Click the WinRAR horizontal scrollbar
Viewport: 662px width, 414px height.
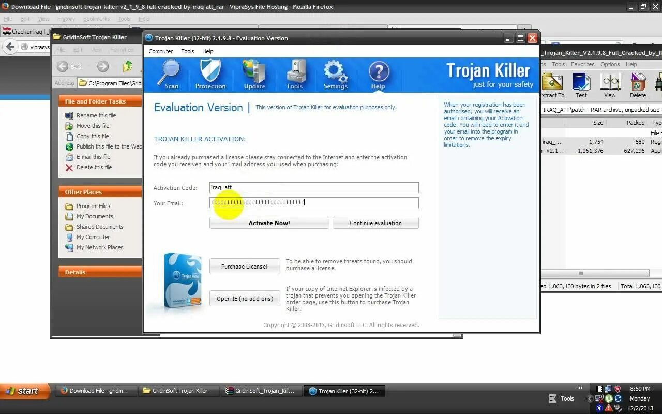595,273
